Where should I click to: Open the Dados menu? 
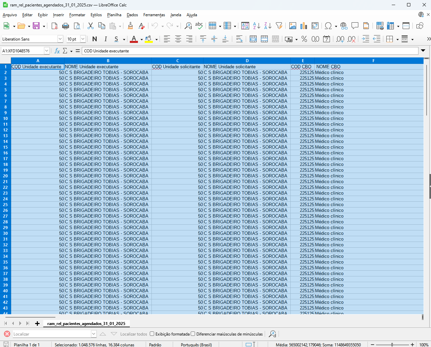point(132,15)
